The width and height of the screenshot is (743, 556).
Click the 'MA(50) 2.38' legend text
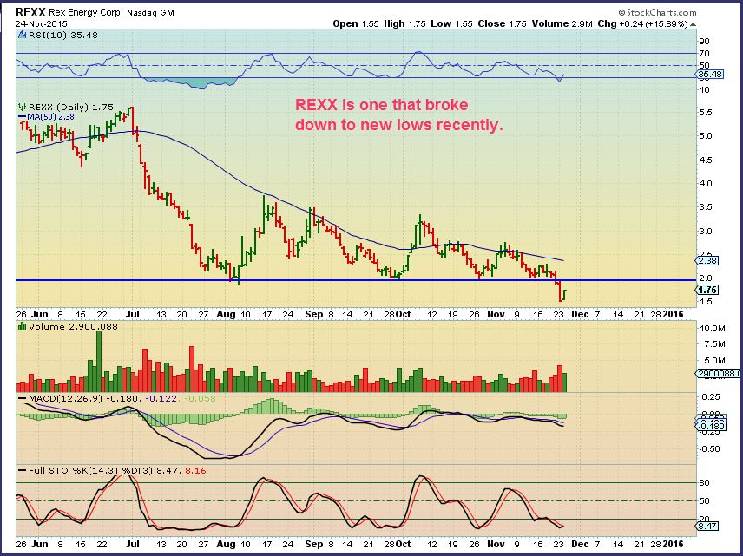50,116
